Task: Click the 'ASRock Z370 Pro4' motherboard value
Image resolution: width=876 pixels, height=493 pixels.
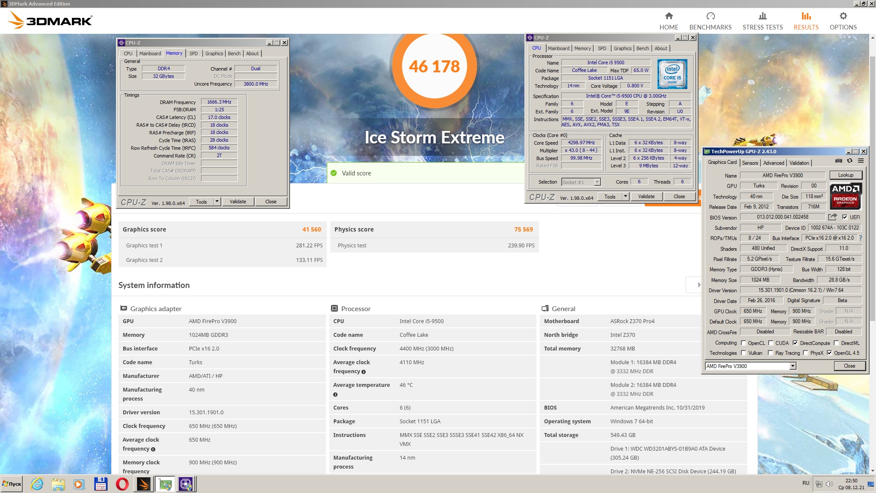Action: pyautogui.click(x=632, y=321)
